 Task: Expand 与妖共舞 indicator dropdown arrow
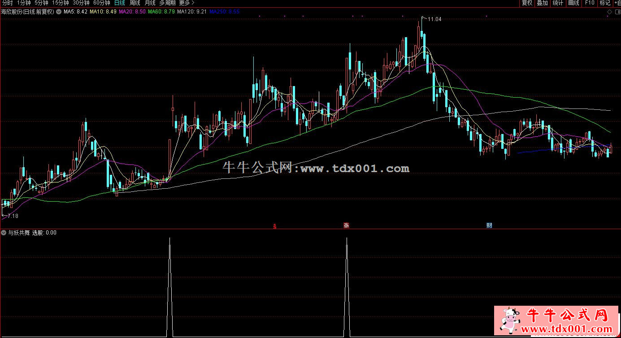[x=4, y=233]
